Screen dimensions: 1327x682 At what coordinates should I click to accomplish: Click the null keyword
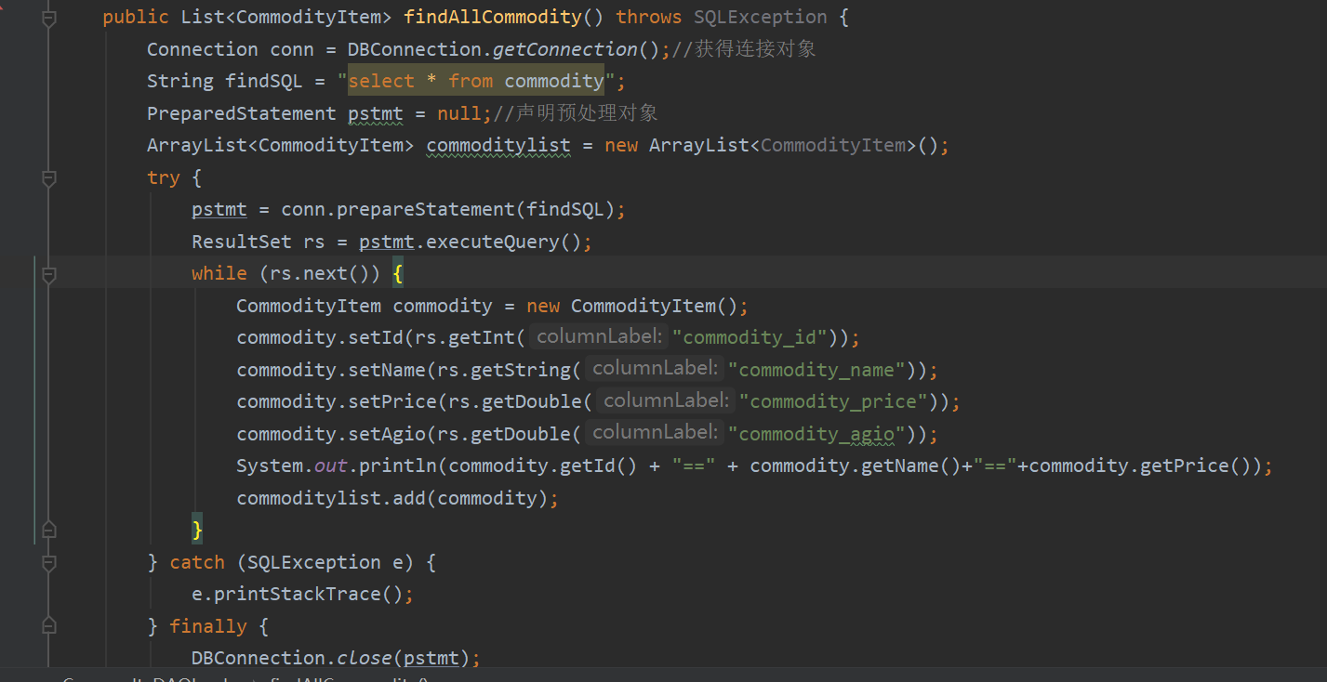coord(459,113)
